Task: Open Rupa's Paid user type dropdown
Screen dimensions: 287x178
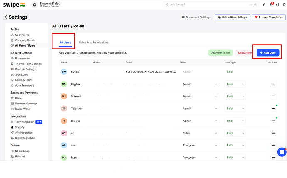Action: [235, 158]
